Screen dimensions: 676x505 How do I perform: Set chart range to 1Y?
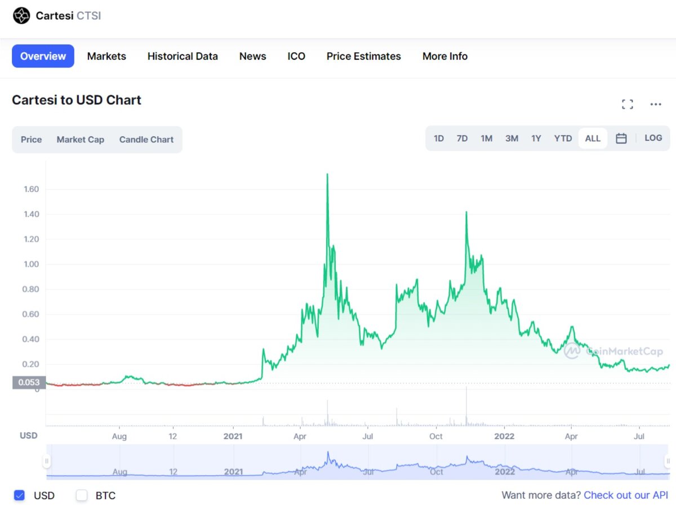[x=536, y=138]
